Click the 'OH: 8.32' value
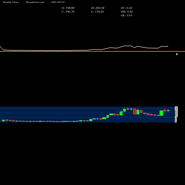 127,12
